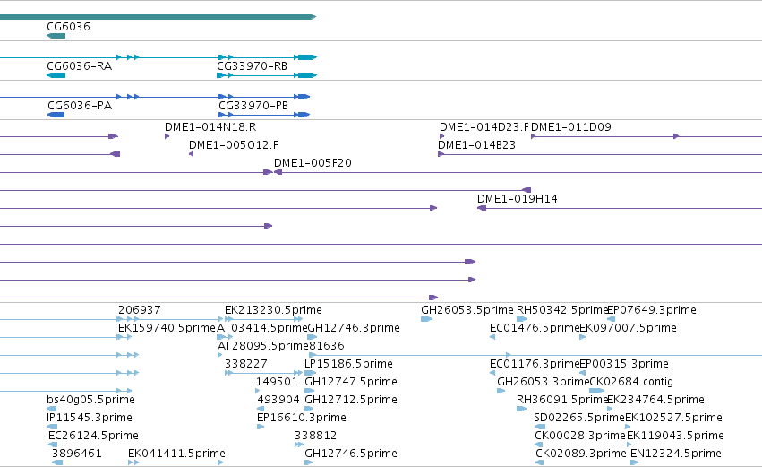Screen dimensions: 762x467
Task: Click the EC26124.5prime EST label
Action: click(93, 436)
